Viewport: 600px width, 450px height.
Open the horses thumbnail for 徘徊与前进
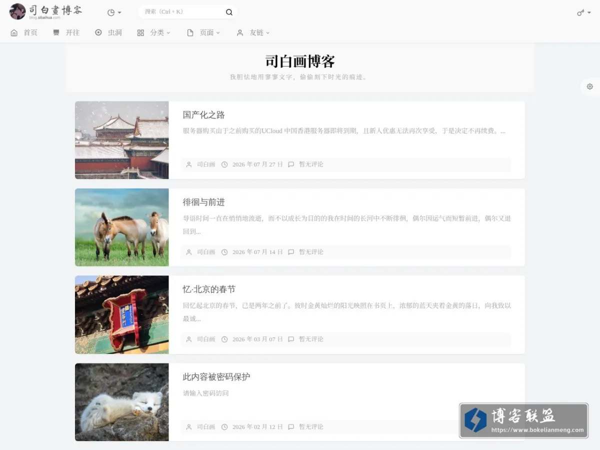click(x=122, y=227)
